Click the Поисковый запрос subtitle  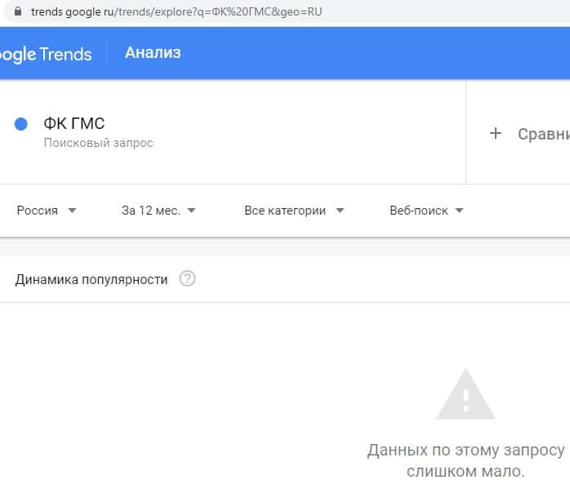[x=98, y=143]
